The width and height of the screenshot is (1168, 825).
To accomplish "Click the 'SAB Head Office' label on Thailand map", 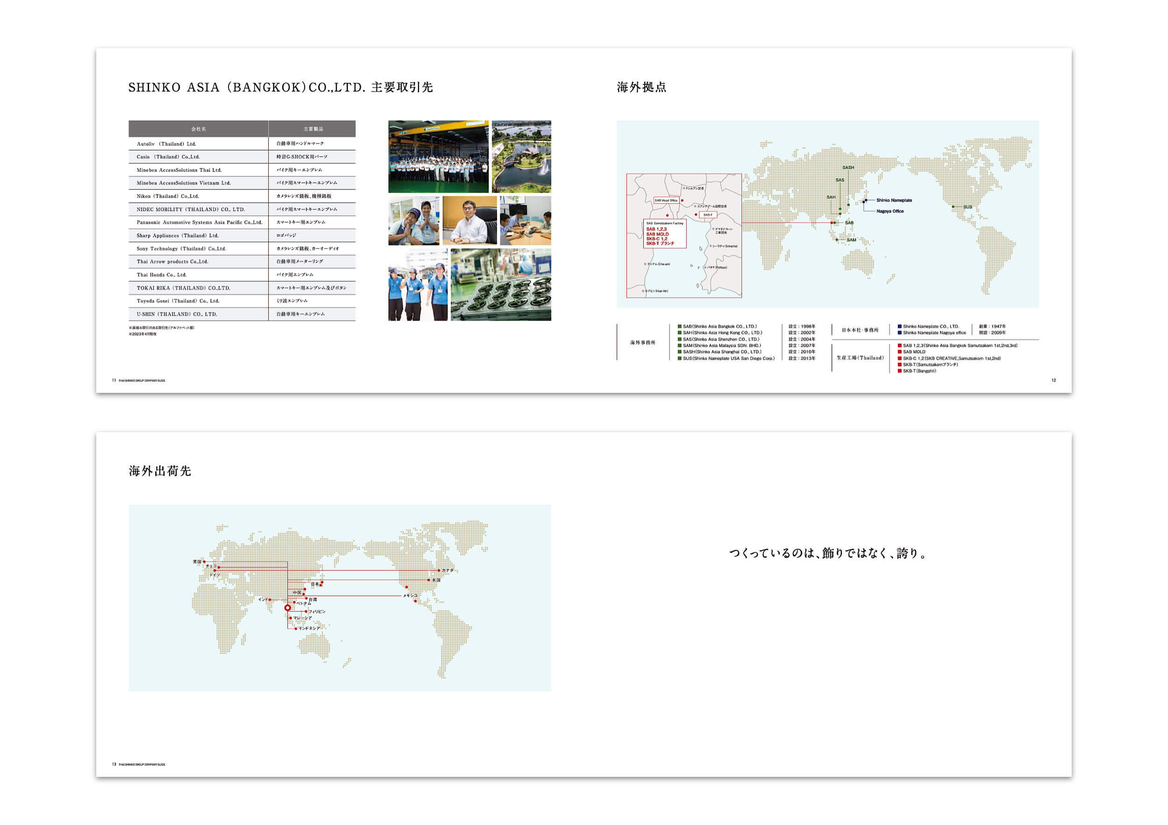I will tap(666, 200).
